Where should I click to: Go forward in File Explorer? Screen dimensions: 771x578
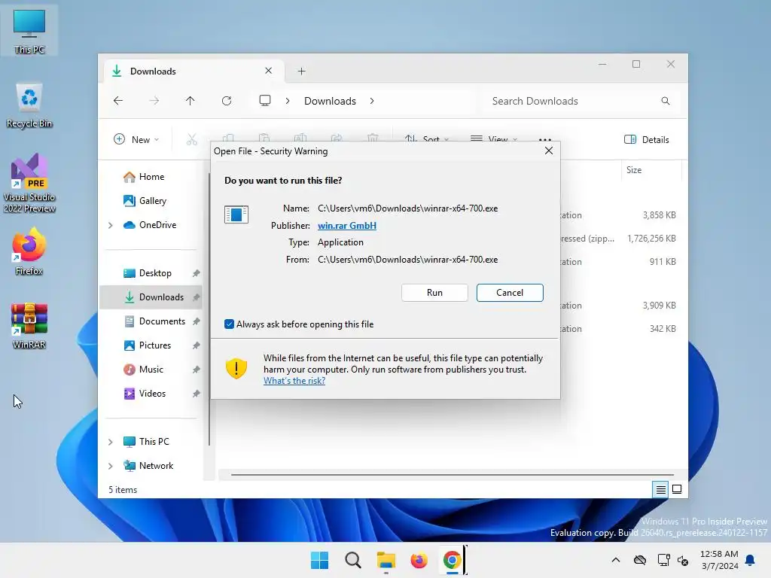tap(154, 101)
